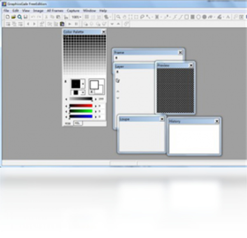
Task: Pick a color from the palette grid
Action: point(84,55)
